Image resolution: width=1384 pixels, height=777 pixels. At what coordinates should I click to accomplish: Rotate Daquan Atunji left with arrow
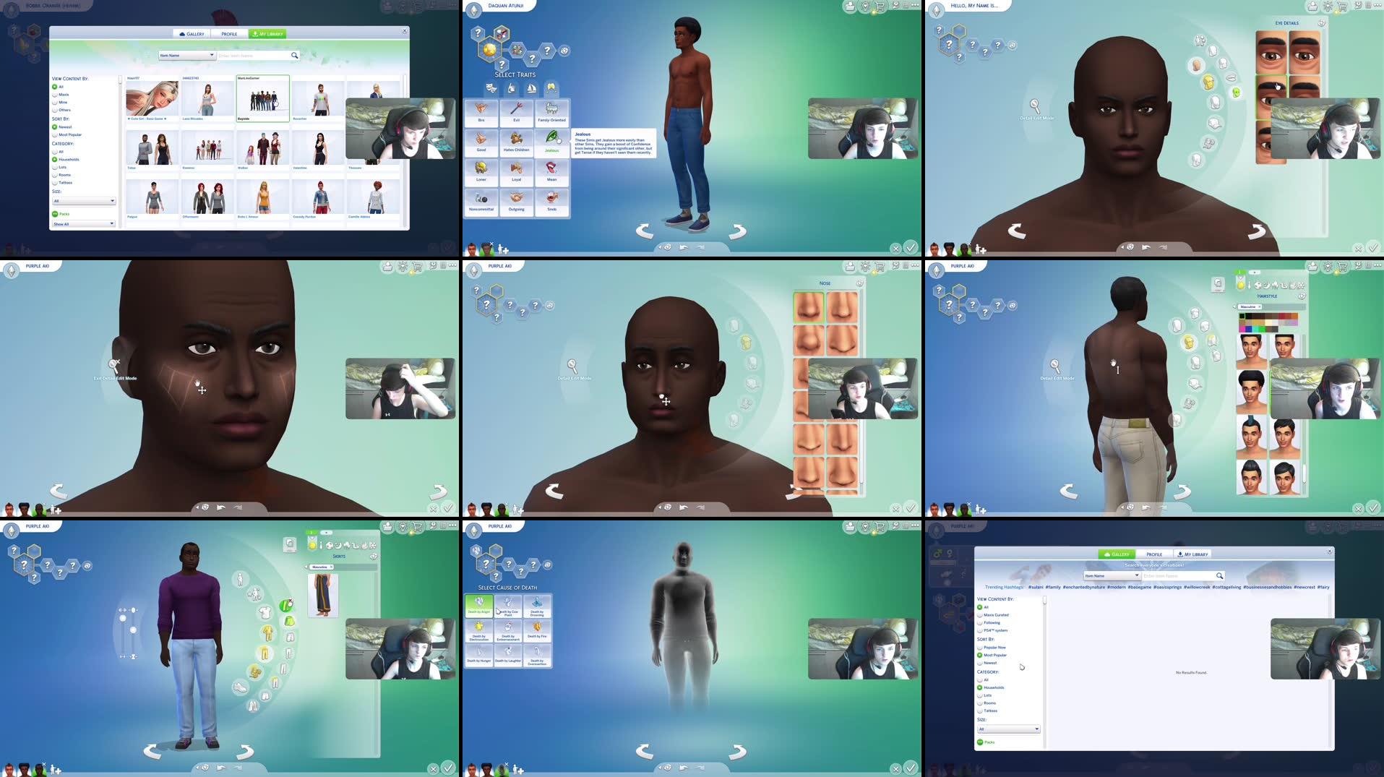645,231
